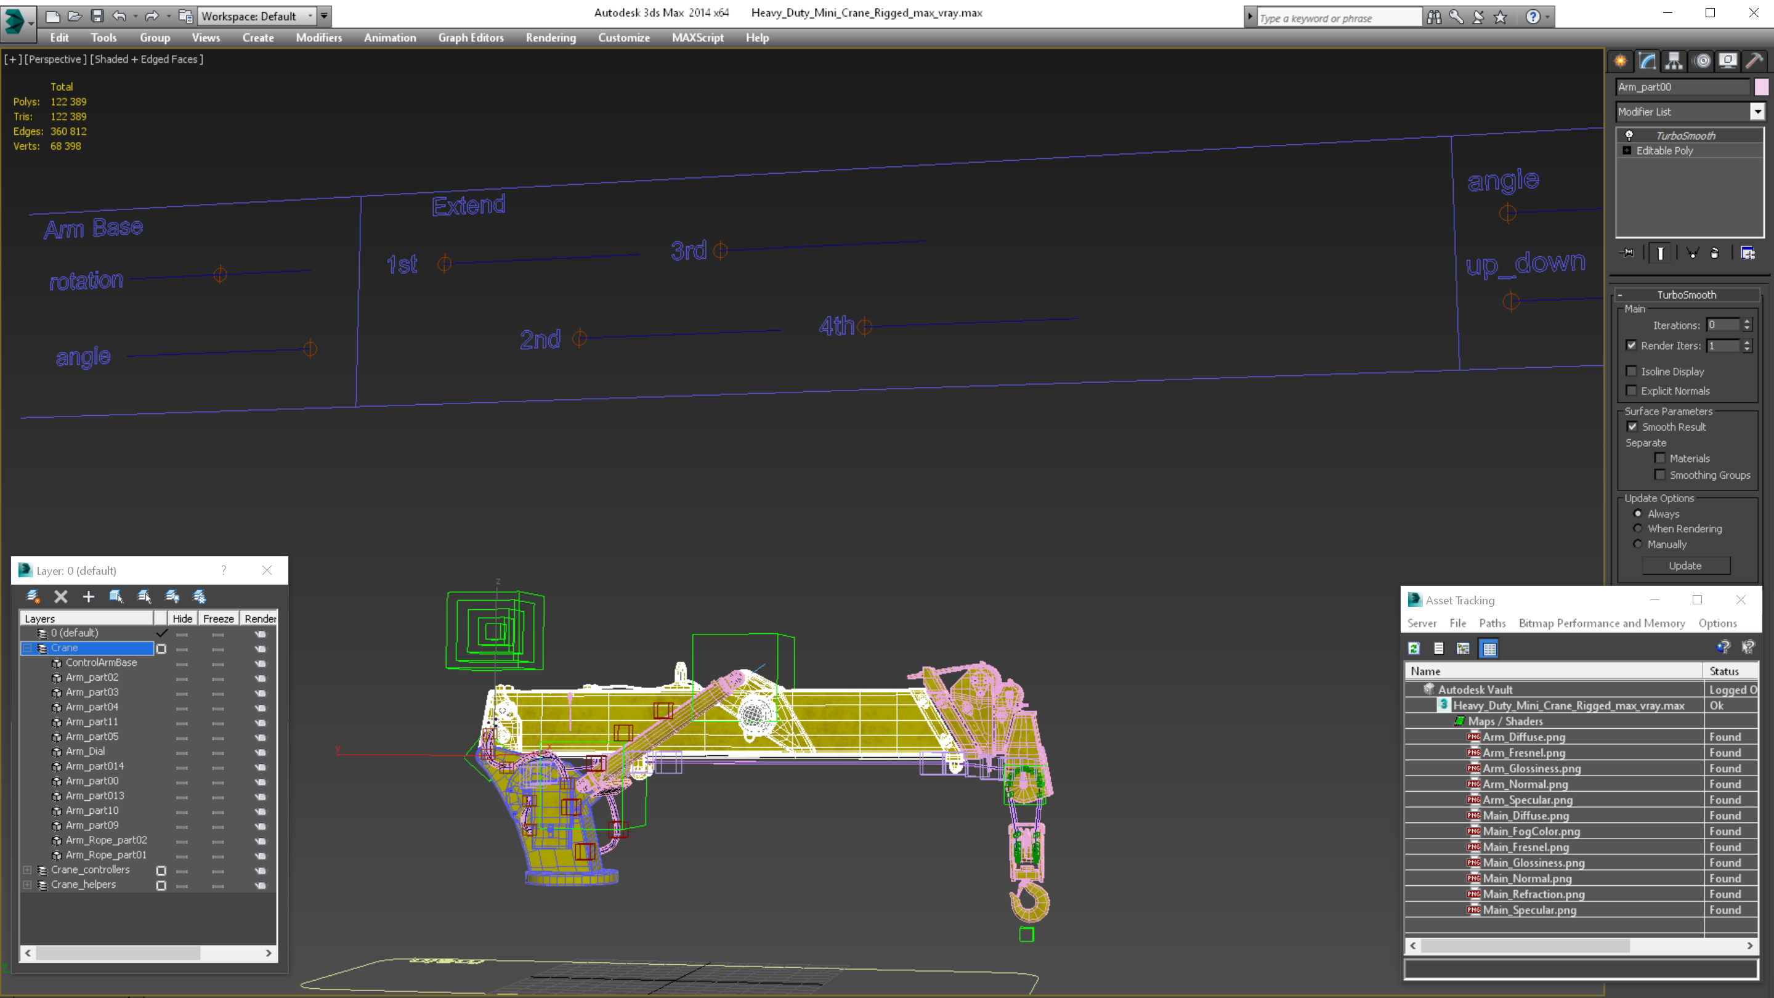
Task: Toggle TurboSmooth lightbulb in modifier stack
Action: coord(1629,135)
